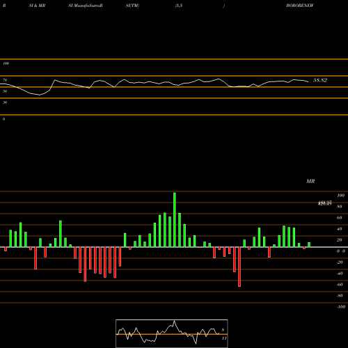Open the mini overview chart thumbnail
The image size is (348, 348).
(x=172, y=333)
